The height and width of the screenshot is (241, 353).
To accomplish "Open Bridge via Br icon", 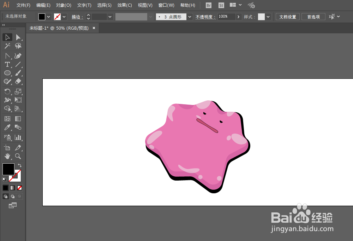I will coord(209,5).
